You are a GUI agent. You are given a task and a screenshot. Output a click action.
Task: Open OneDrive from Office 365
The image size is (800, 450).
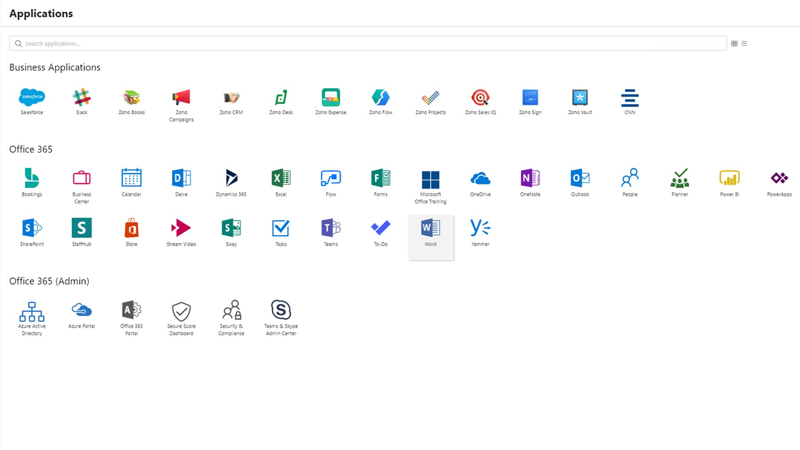click(x=480, y=179)
